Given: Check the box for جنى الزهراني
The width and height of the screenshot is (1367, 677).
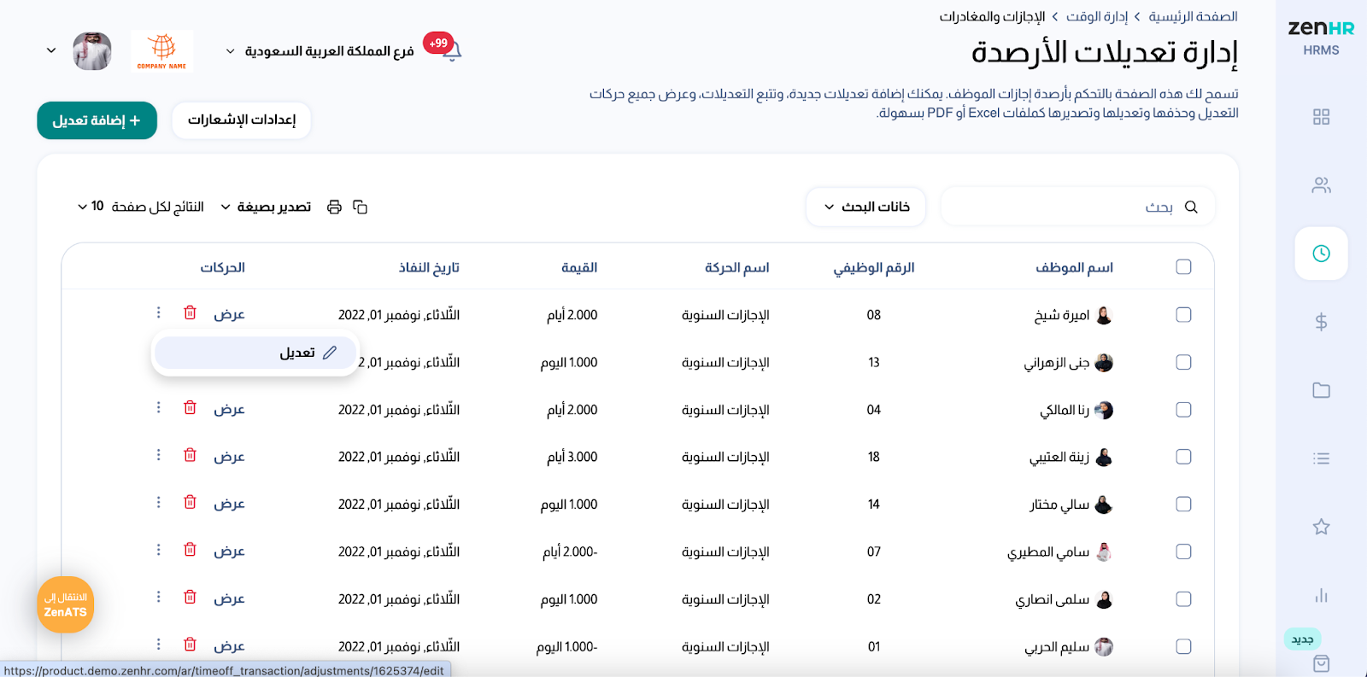Looking at the screenshot, I should tap(1183, 362).
